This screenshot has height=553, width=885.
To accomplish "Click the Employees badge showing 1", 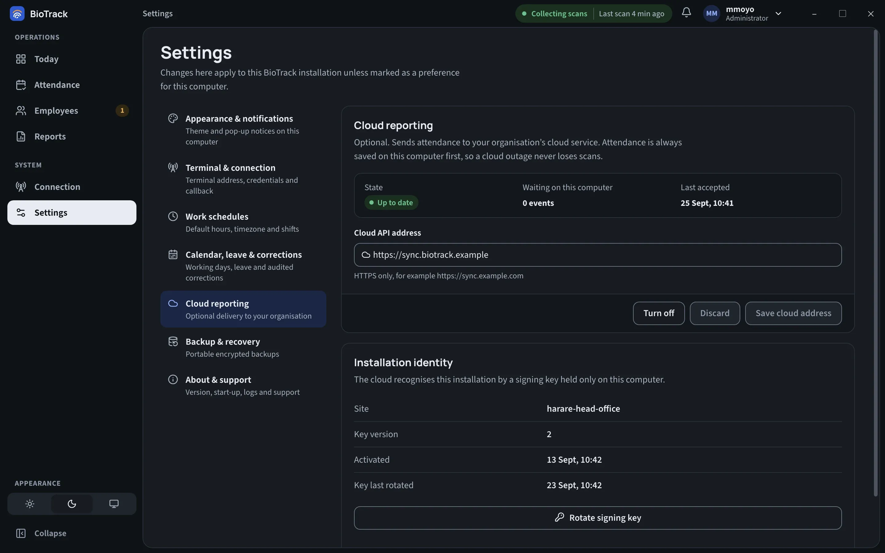I will coord(122,111).
